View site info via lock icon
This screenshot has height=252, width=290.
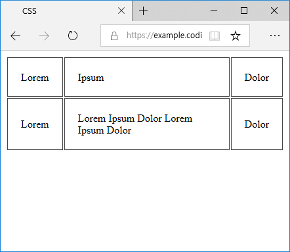pos(114,36)
